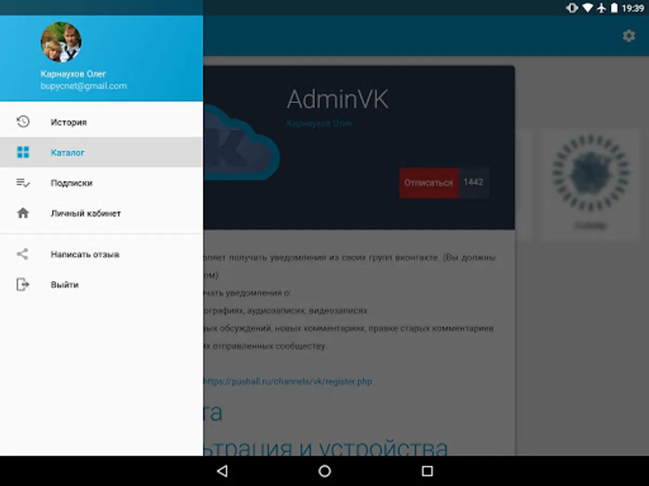Click the 1442 subscriber count
This screenshot has height=486, width=649.
(473, 183)
